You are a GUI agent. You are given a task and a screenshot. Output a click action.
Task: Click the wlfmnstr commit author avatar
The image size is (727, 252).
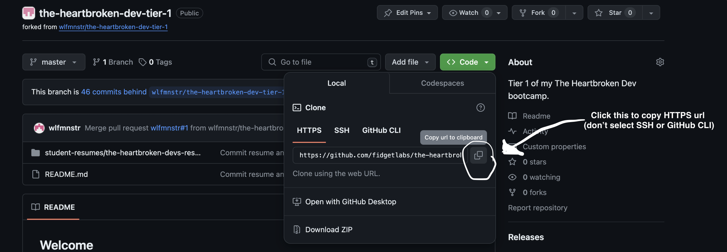click(x=39, y=128)
